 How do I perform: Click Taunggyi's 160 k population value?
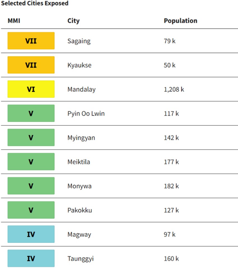coord(171,258)
